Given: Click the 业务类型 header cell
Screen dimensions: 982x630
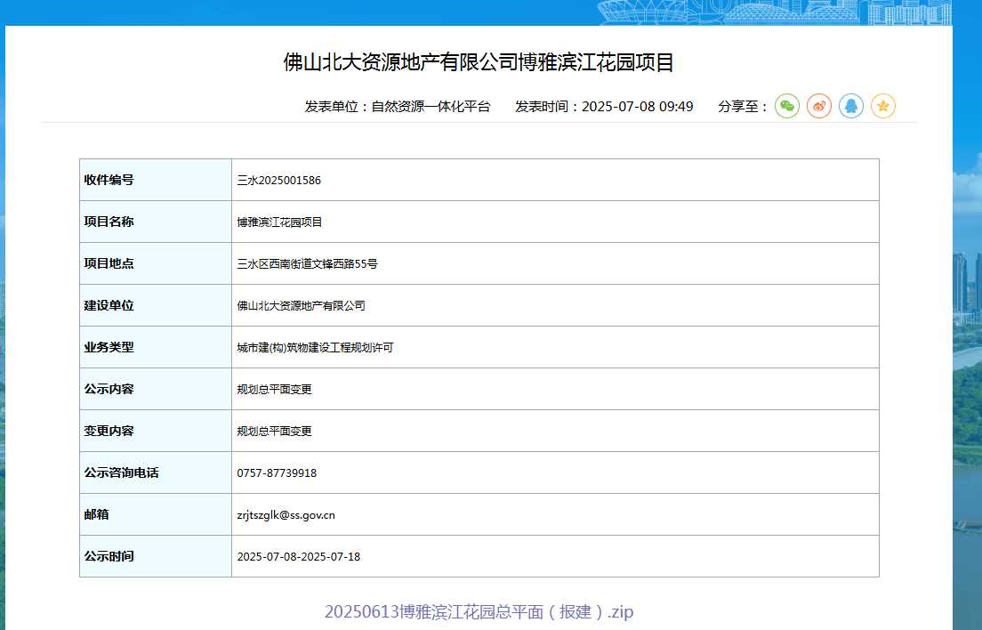Looking at the screenshot, I should (x=156, y=347).
